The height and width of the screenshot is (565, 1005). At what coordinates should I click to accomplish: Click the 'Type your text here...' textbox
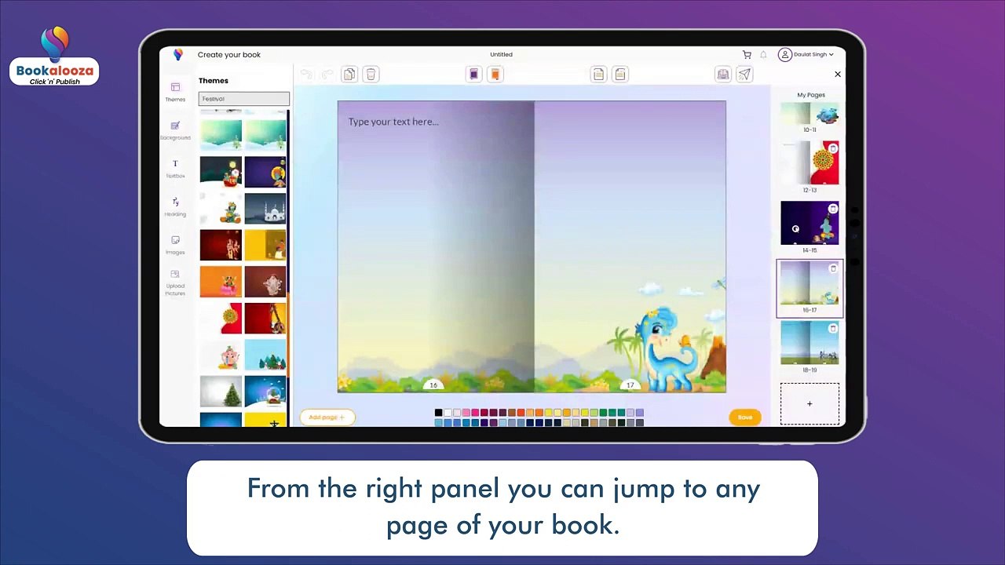click(393, 122)
